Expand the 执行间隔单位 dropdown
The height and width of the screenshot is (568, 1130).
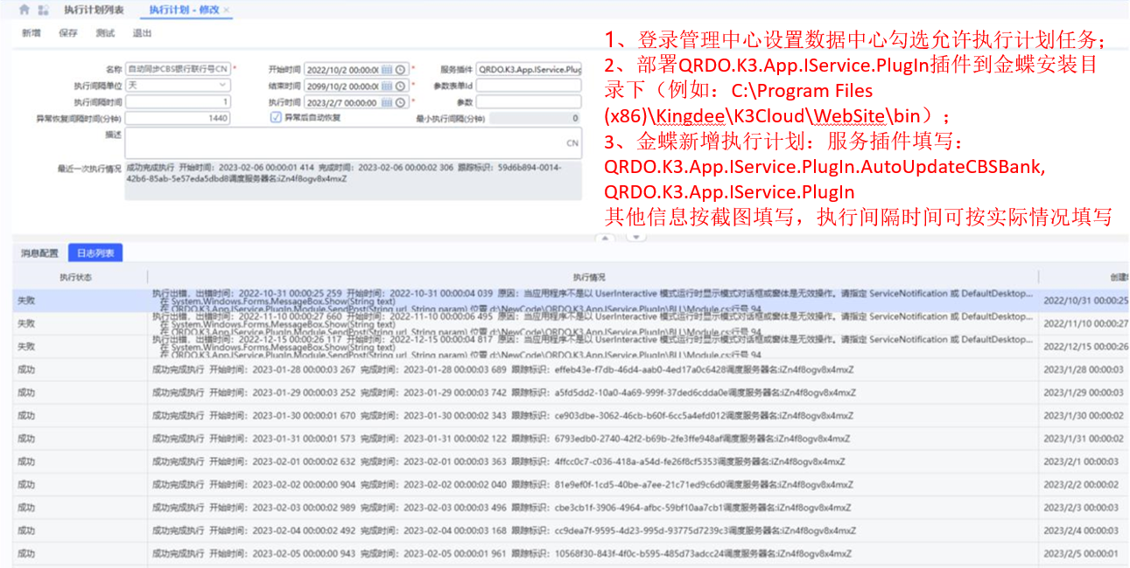pos(222,86)
